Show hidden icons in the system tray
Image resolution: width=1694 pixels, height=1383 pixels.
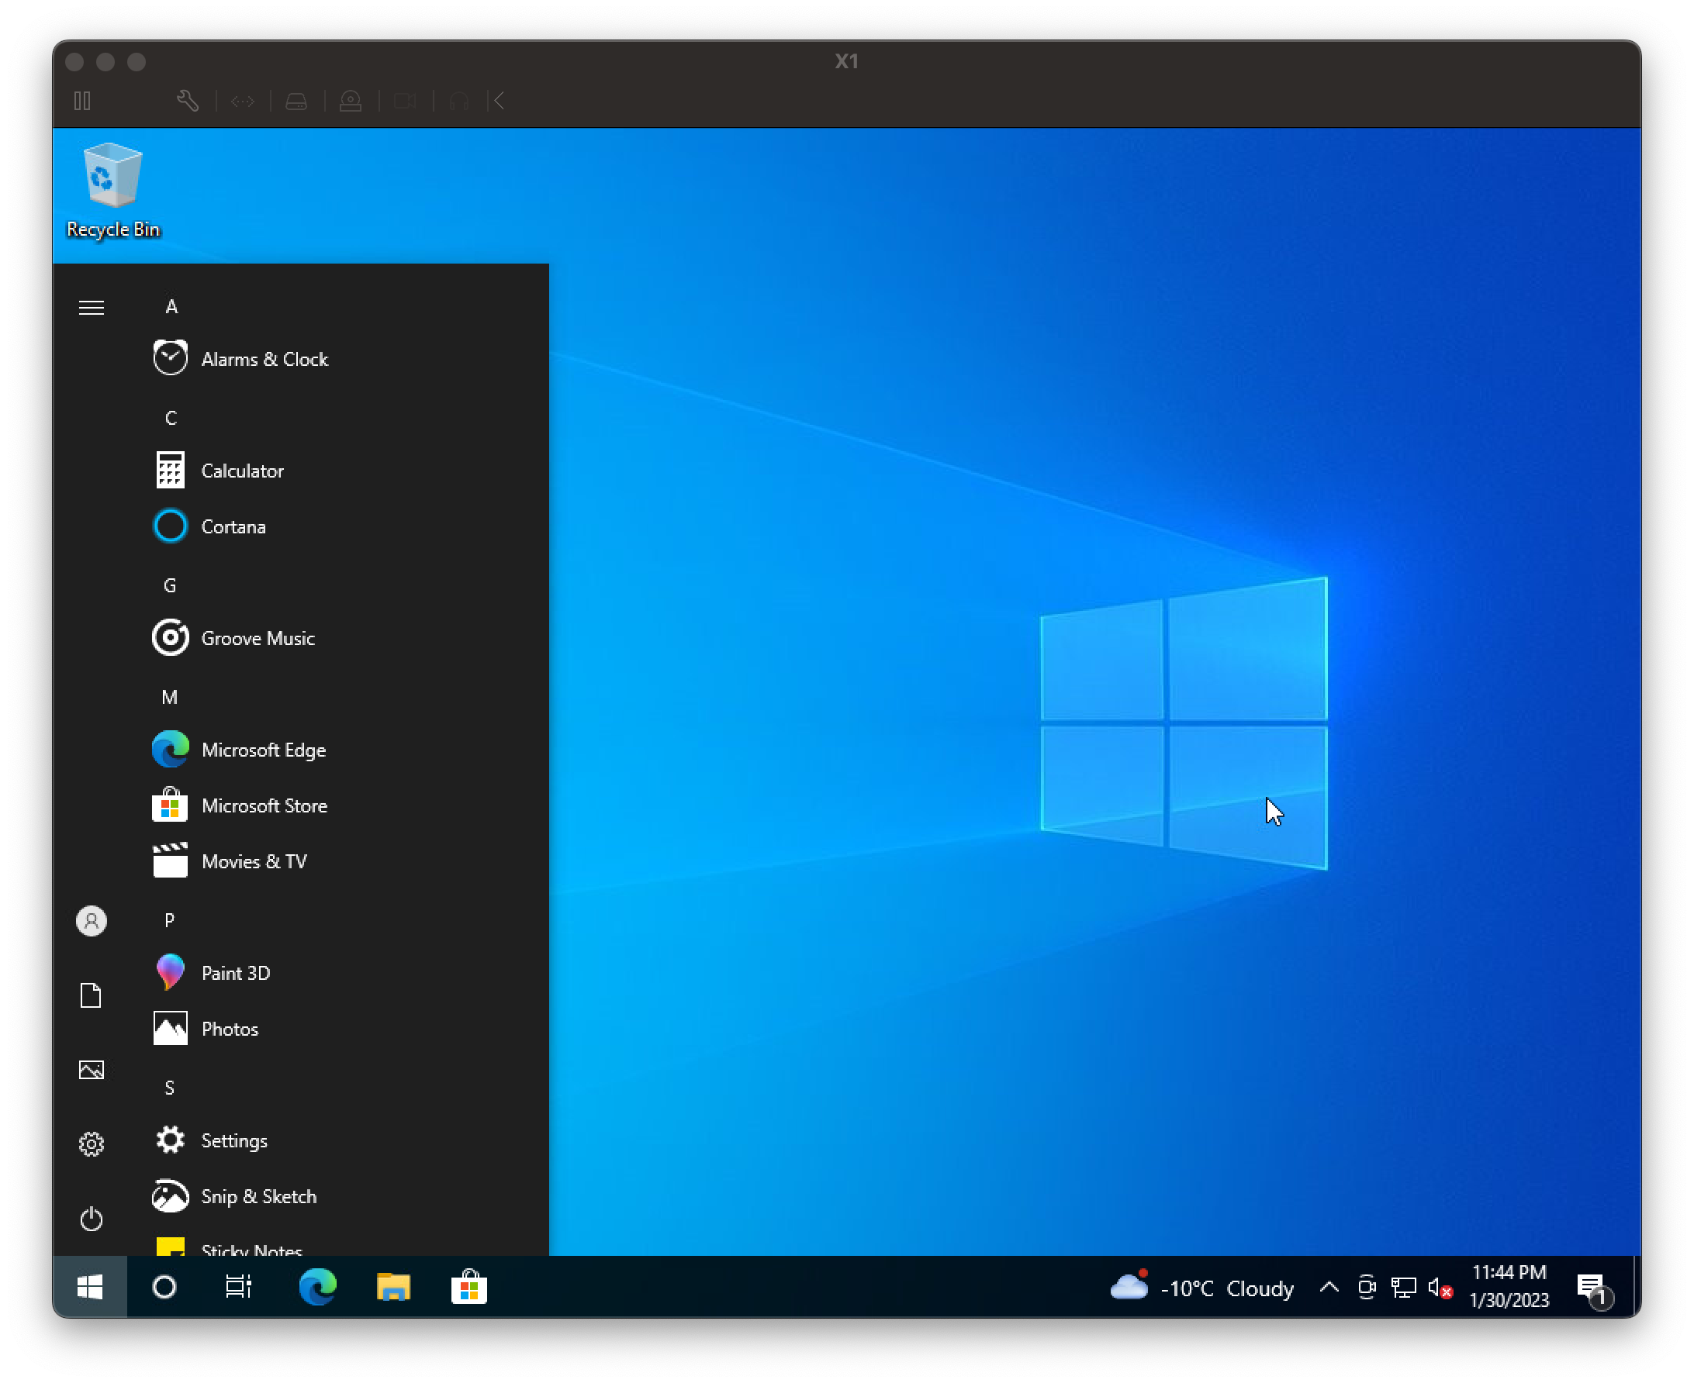coord(1329,1287)
